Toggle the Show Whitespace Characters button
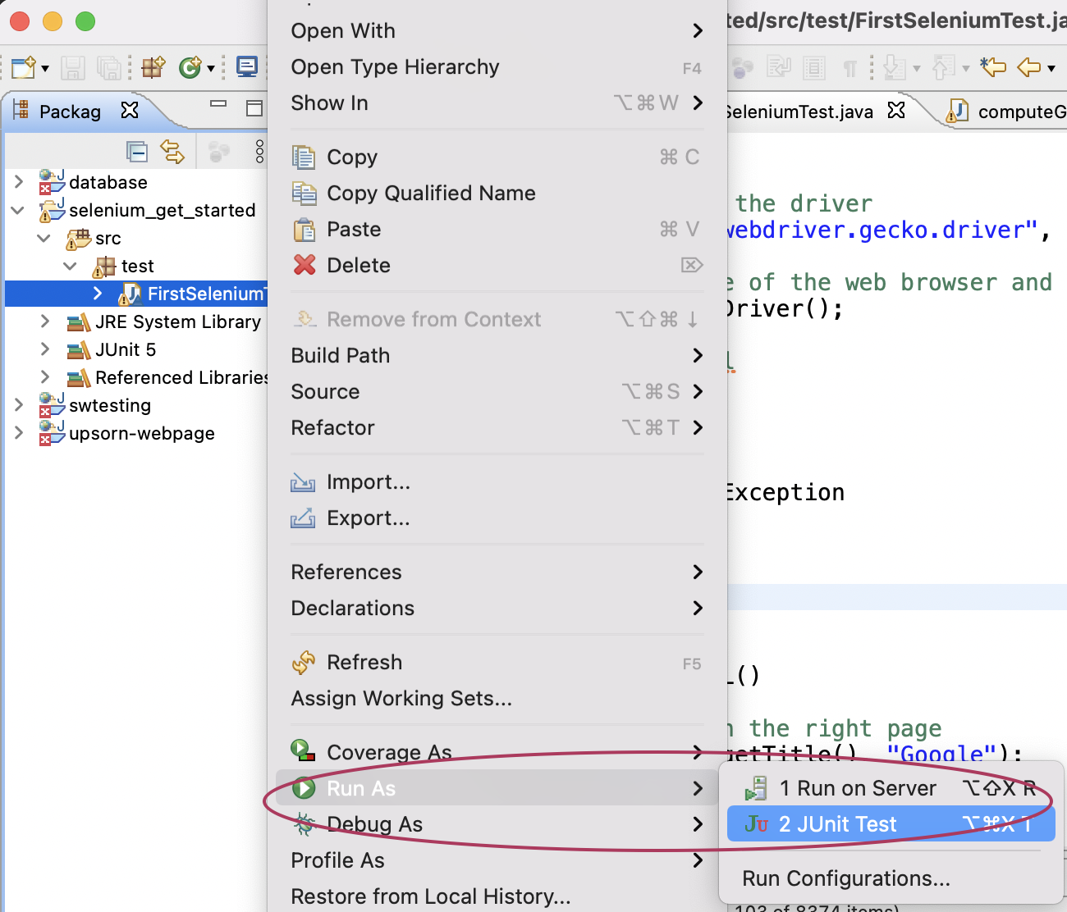The image size is (1067, 912). [851, 68]
